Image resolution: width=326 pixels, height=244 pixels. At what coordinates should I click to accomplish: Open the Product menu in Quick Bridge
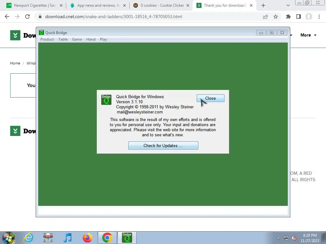(x=47, y=39)
